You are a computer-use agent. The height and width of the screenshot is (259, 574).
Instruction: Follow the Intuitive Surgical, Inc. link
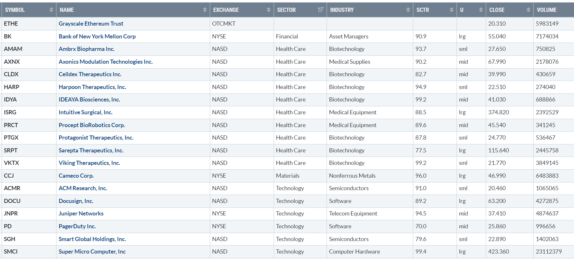point(85,112)
